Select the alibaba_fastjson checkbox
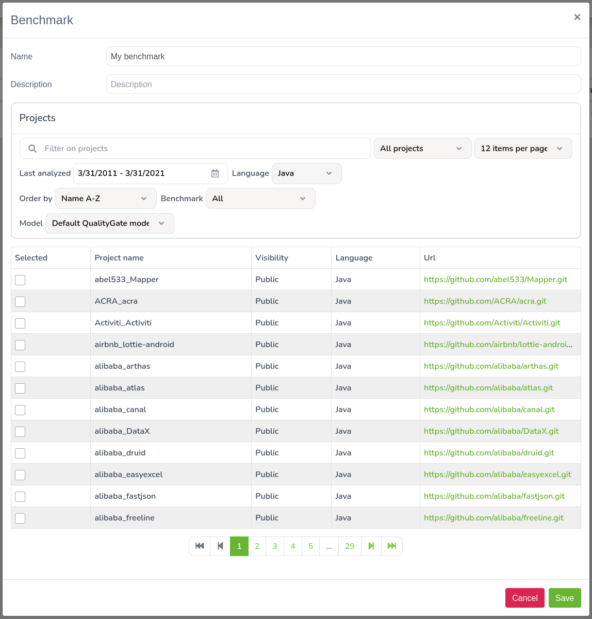 point(20,497)
